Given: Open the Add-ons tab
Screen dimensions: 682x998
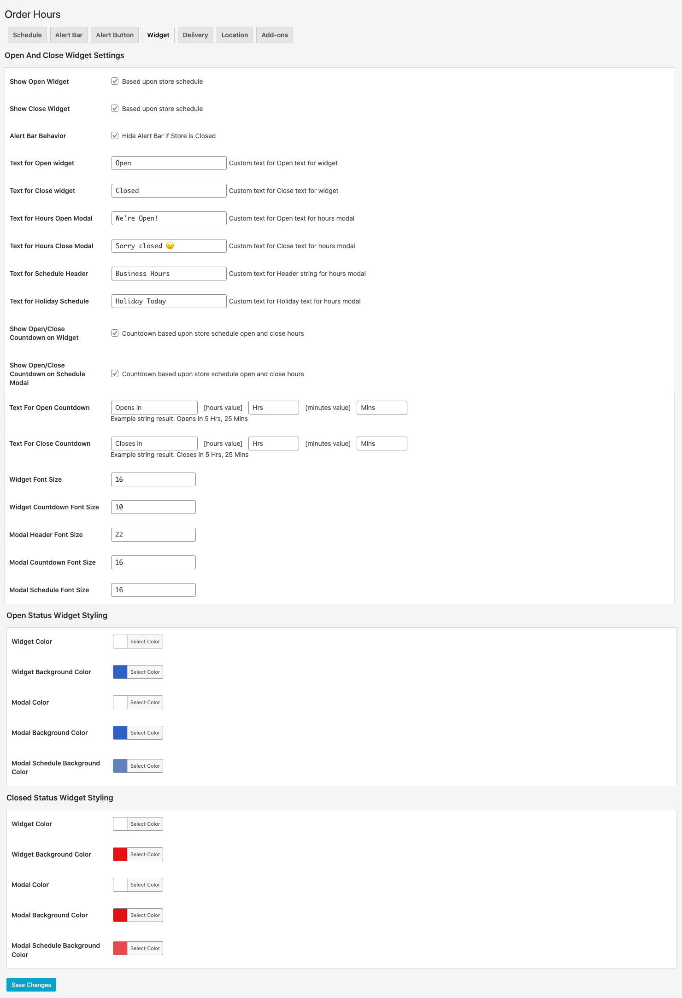Looking at the screenshot, I should pyautogui.click(x=275, y=35).
